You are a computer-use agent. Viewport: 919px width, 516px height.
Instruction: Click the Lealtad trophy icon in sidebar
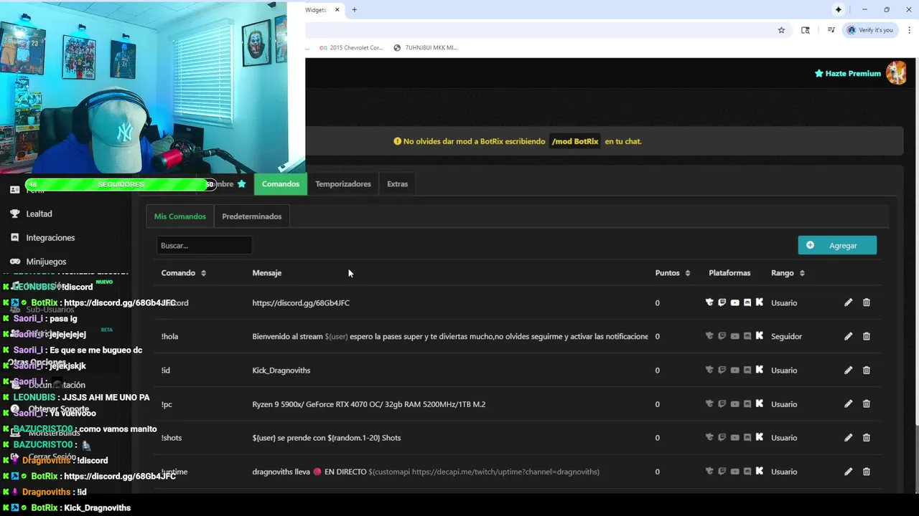tap(14, 214)
